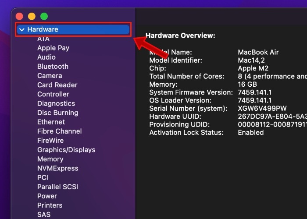Select Power in the sidebar
Screen dimensions: 307x219
tap(47, 196)
